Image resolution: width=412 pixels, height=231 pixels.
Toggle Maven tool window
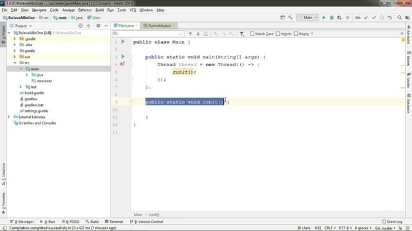coord(409,58)
